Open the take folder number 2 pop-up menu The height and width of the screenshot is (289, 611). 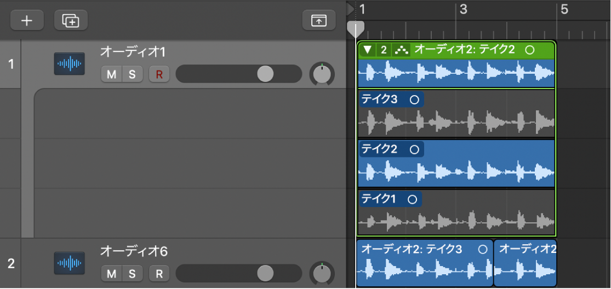coord(384,50)
